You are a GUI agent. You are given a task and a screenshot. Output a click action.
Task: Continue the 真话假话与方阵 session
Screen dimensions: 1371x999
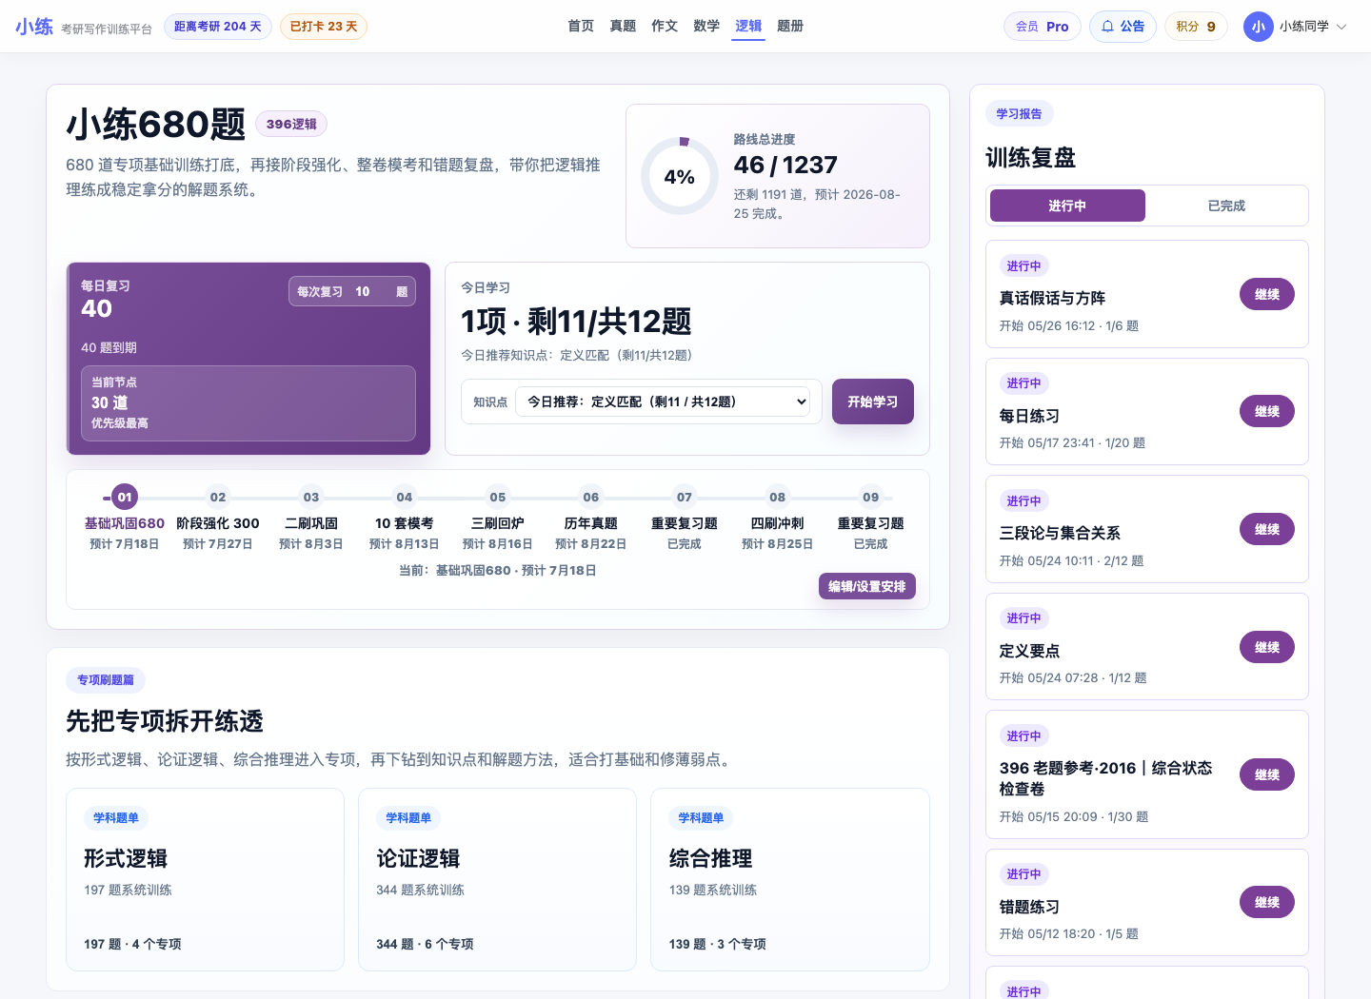tap(1267, 294)
